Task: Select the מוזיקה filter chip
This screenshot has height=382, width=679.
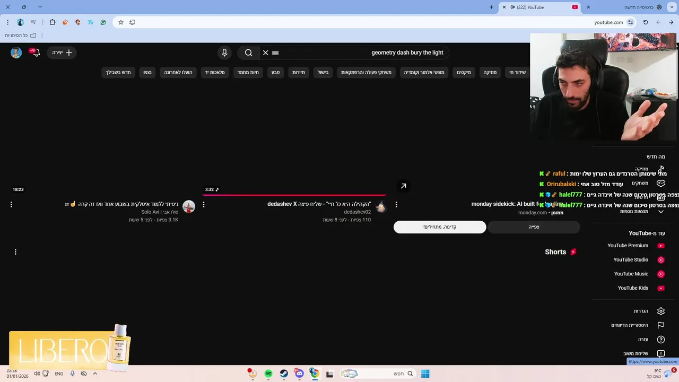Action: 490,72
